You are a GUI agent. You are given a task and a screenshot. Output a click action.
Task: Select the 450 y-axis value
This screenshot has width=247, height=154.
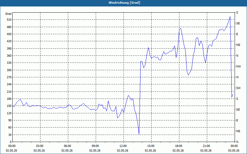(x=9, y=34)
